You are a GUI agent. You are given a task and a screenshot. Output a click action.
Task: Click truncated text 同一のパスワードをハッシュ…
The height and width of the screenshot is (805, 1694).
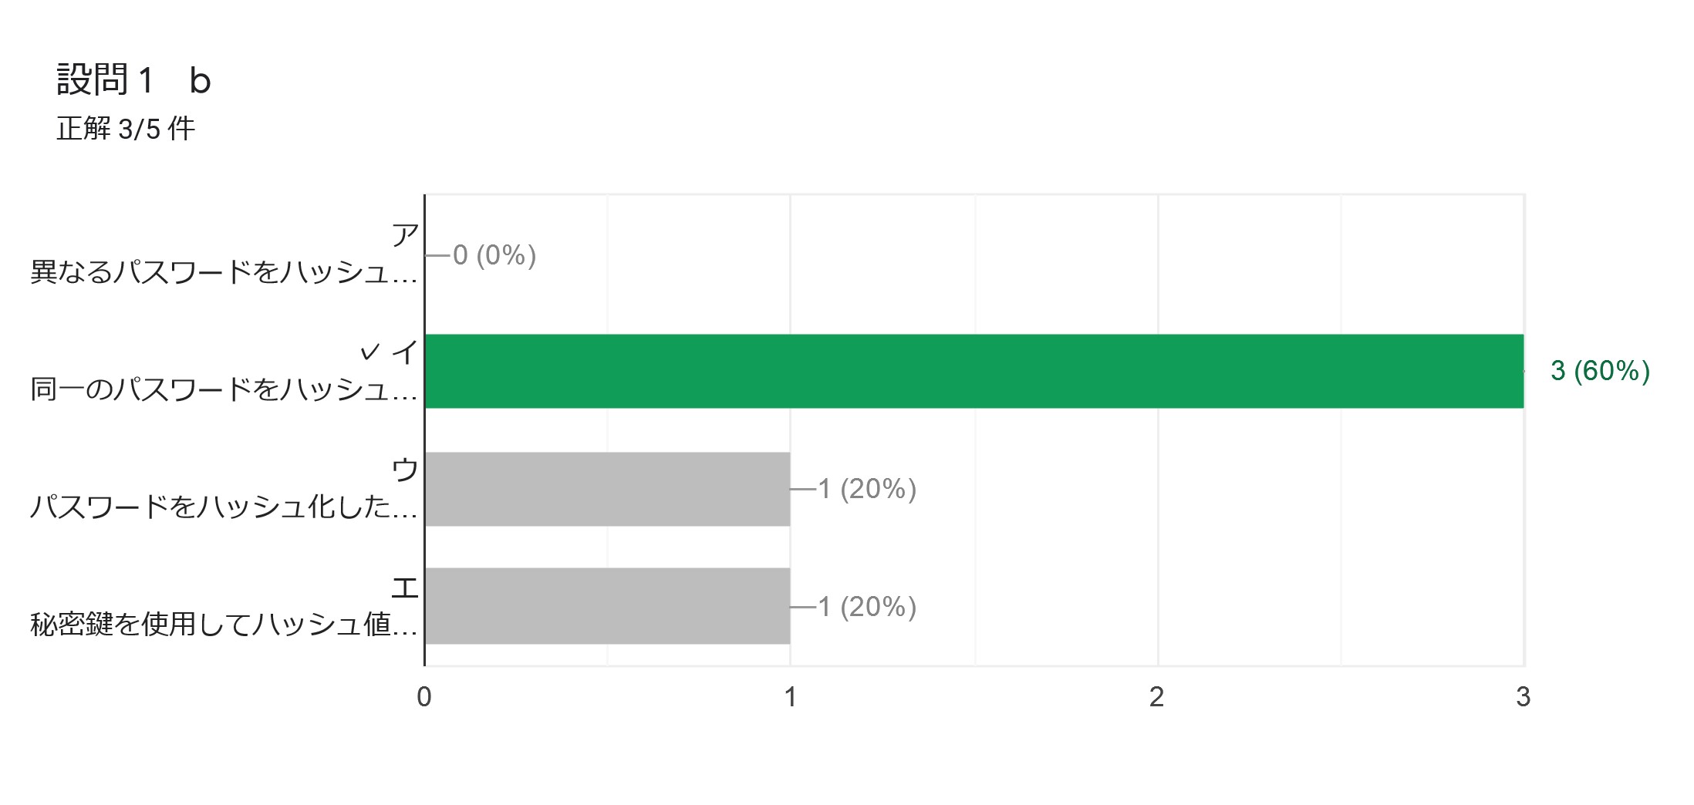[224, 389]
